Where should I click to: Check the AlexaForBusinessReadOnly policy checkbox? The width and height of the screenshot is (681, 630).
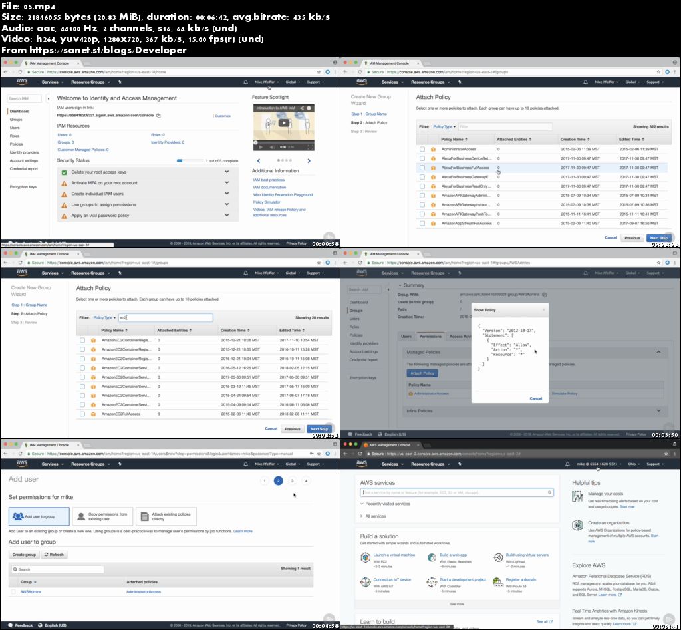point(422,186)
